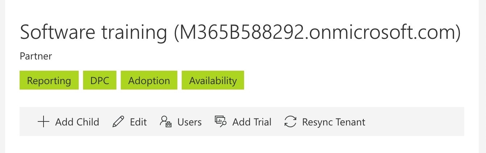Click the plus icon for Add Child
The image size is (486, 153).
pyautogui.click(x=43, y=122)
